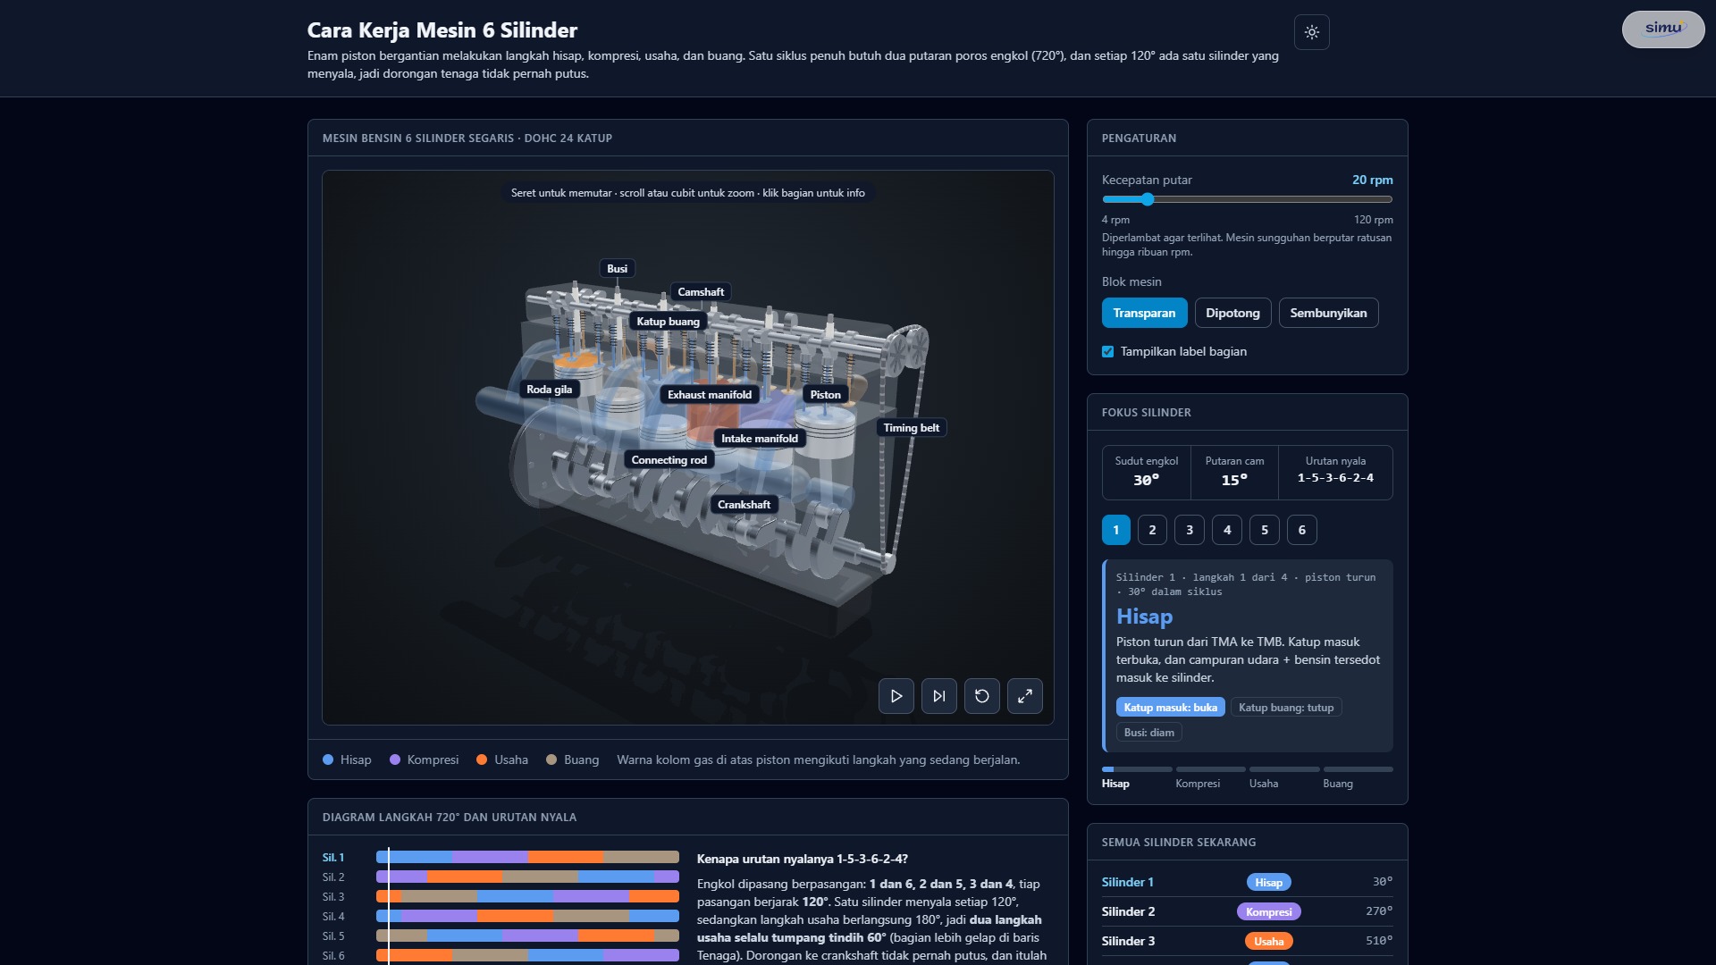
Task: Click the Crankshaft label
Action: (x=744, y=505)
